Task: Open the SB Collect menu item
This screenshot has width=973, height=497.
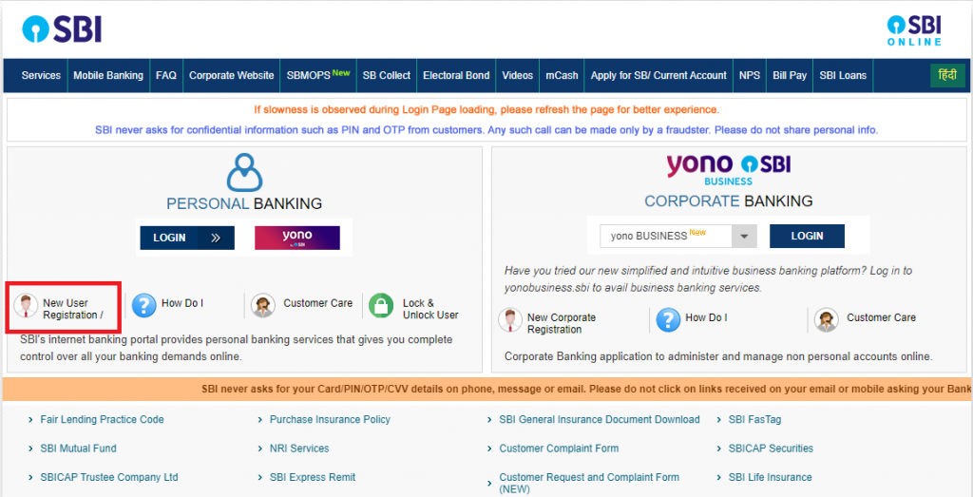Action: (387, 76)
